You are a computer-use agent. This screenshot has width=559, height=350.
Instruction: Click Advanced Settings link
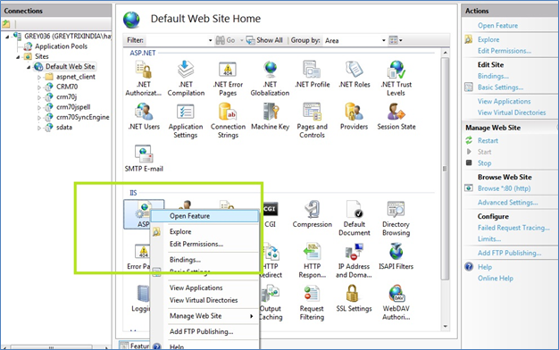[x=508, y=203]
